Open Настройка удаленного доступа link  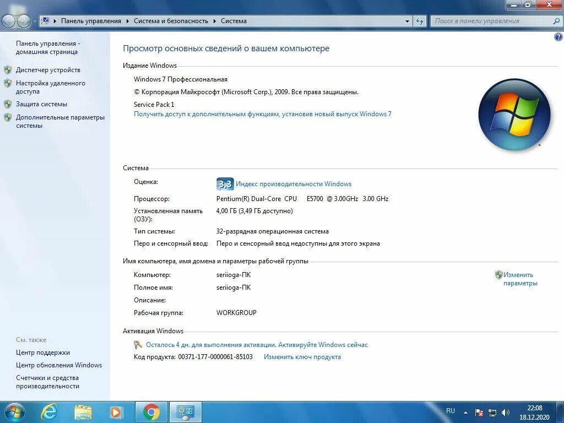click(50, 87)
